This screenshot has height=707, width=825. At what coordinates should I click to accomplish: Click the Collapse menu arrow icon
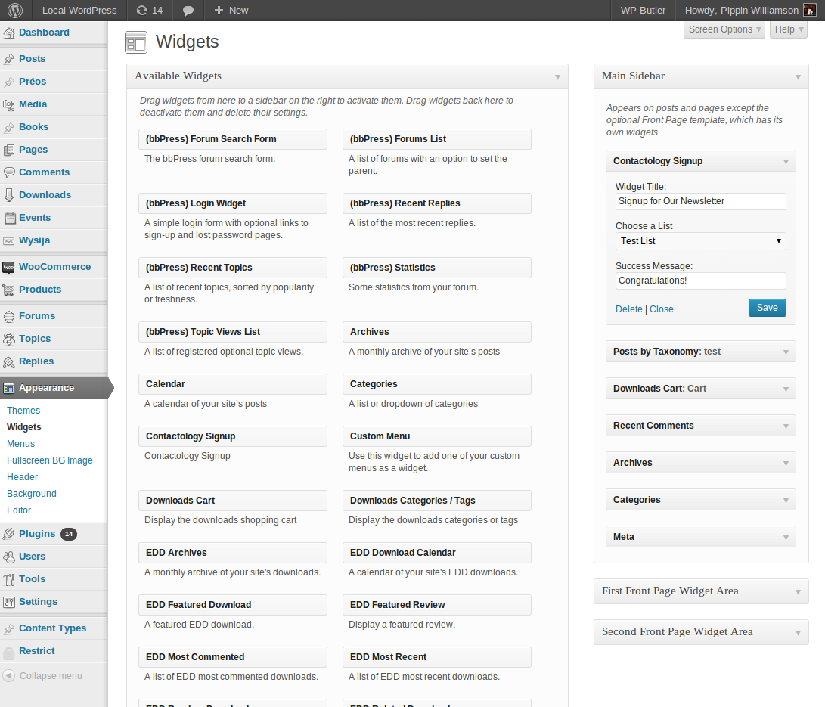click(x=8, y=675)
